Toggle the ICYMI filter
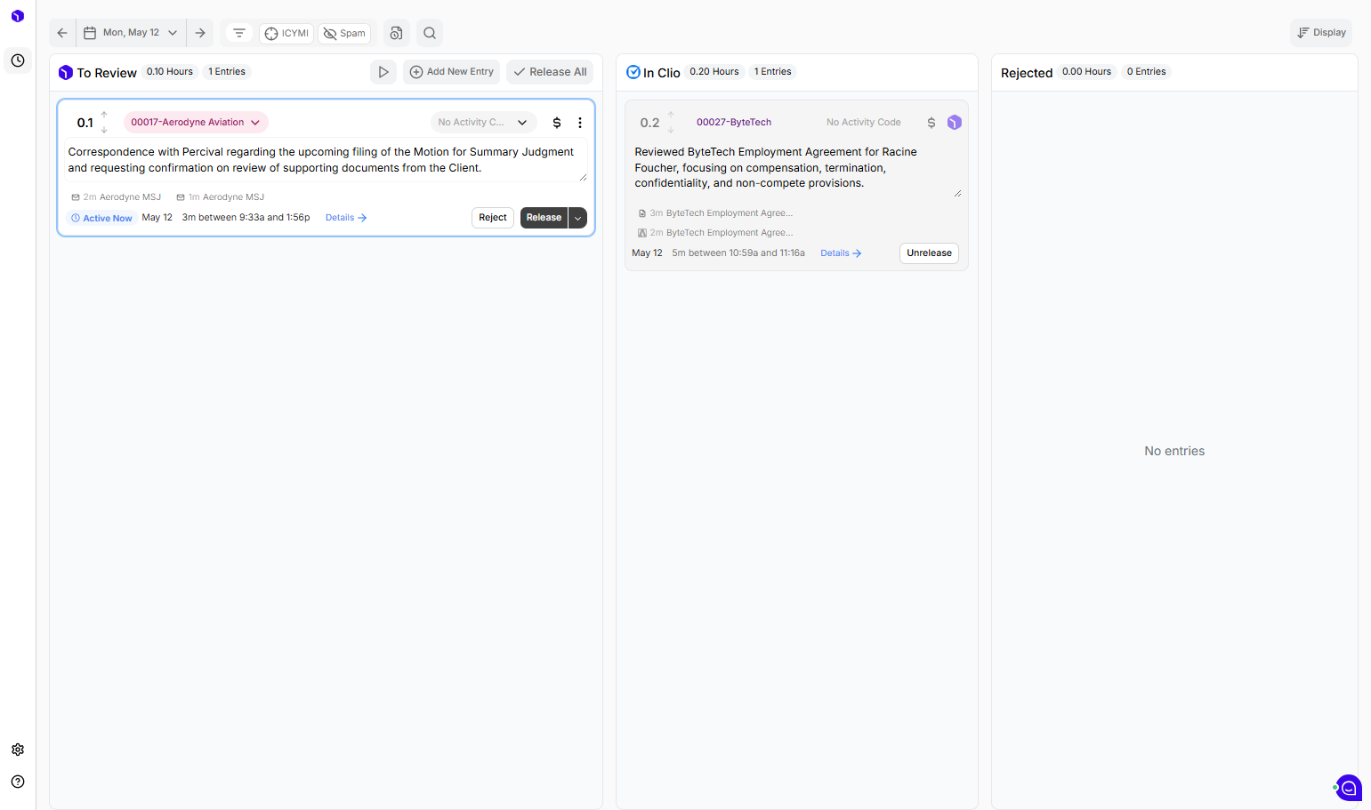 pos(286,33)
